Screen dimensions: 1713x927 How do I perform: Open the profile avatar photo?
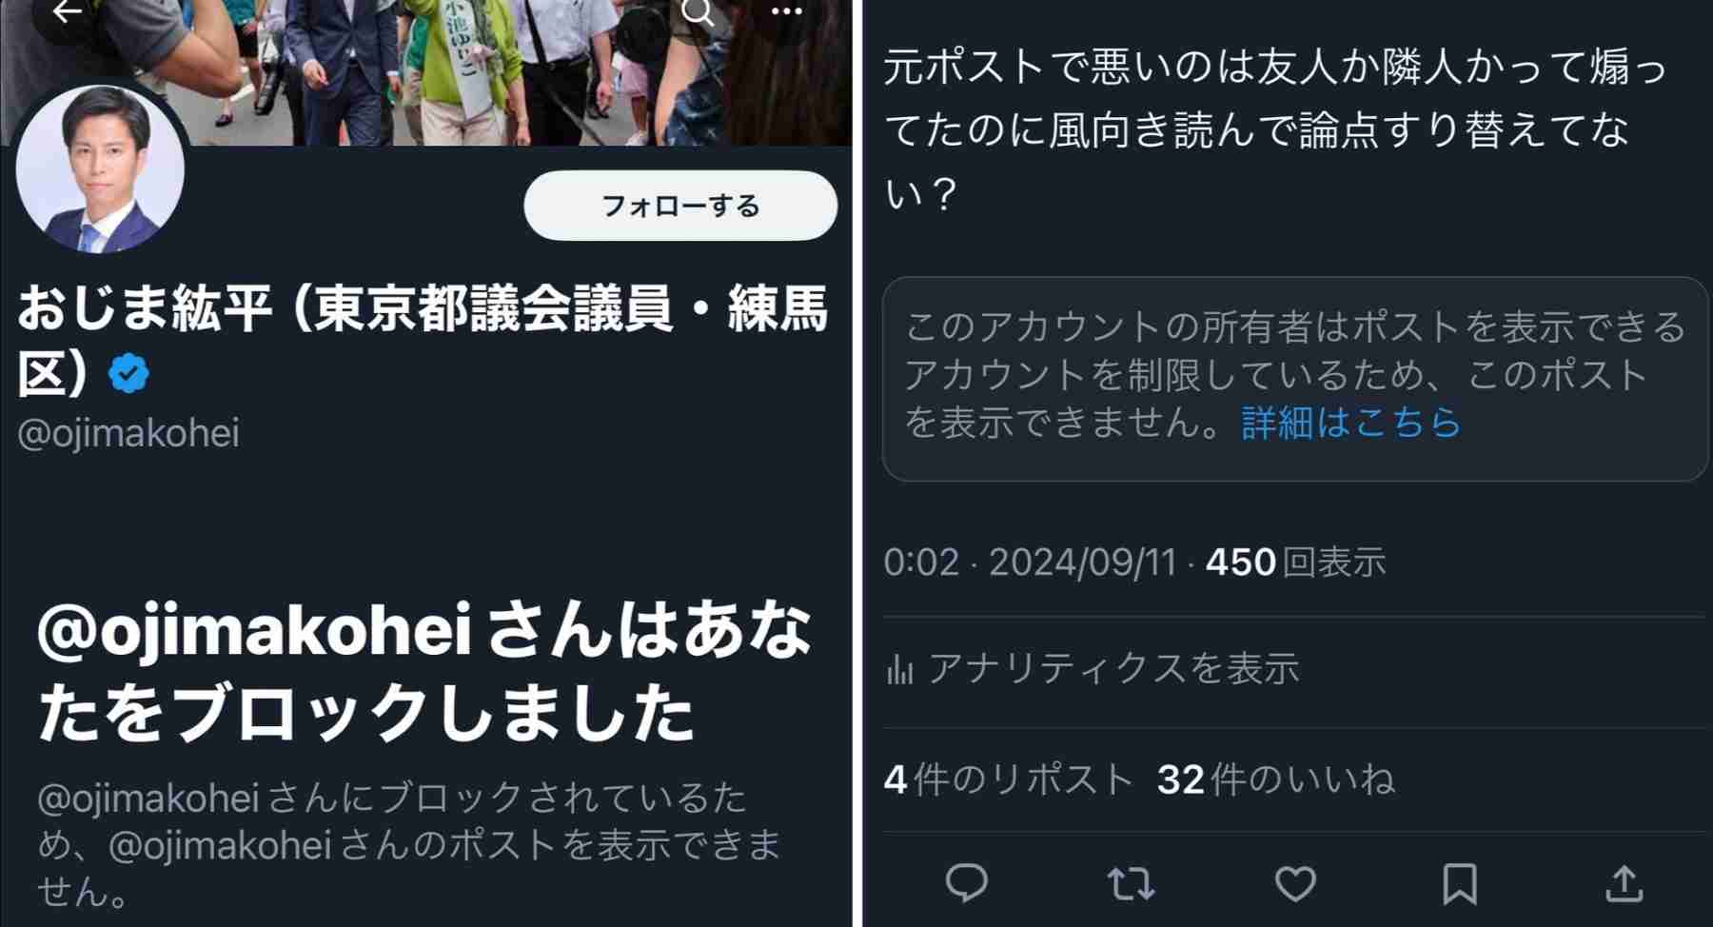coord(100,168)
